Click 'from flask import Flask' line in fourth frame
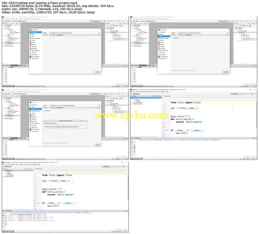 186,103
